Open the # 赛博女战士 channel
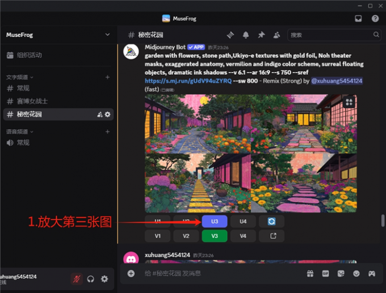The image size is (386, 293). (x=58, y=101)
